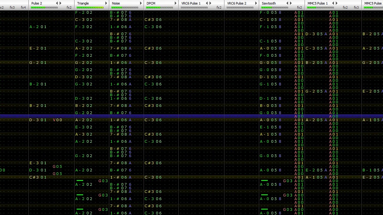This screenshot has height=215, width=383.
Task: Select note G-2 01 in Pulse 2
Action: 38,63
